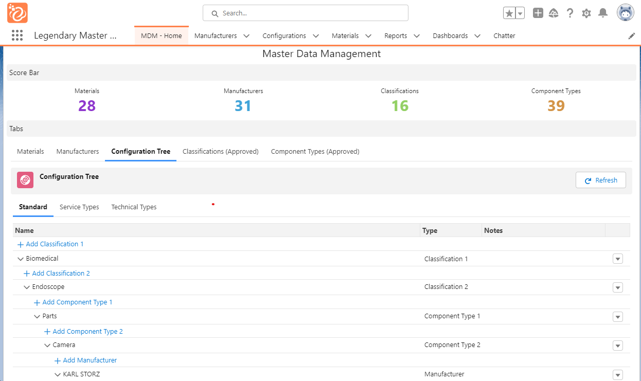Image resolution: width=641 pixels, height=381 pixels.
Task: Open the App Launcher grid icon
Action: coord(17,35)
